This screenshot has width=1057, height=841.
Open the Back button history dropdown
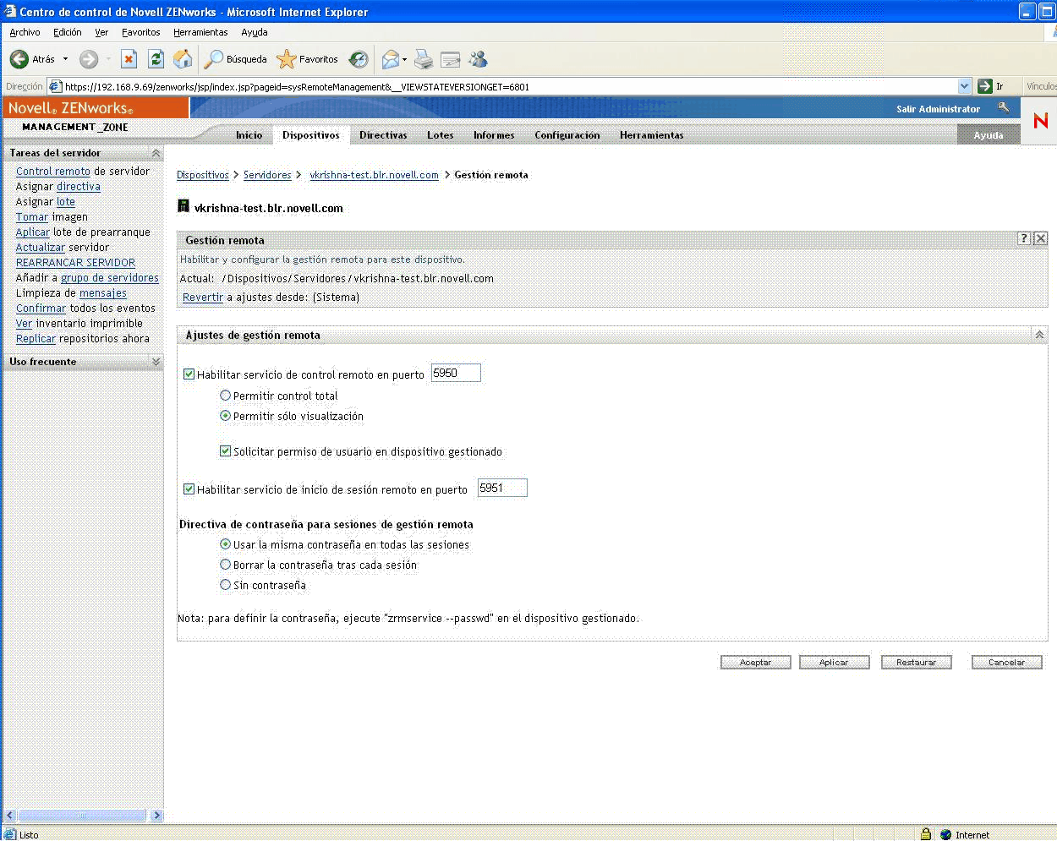pos(66,59)
